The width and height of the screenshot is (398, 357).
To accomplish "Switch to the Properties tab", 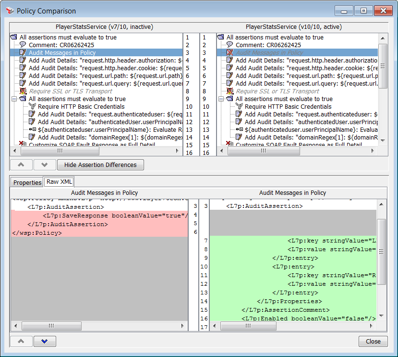I will (x=27, y=182).
